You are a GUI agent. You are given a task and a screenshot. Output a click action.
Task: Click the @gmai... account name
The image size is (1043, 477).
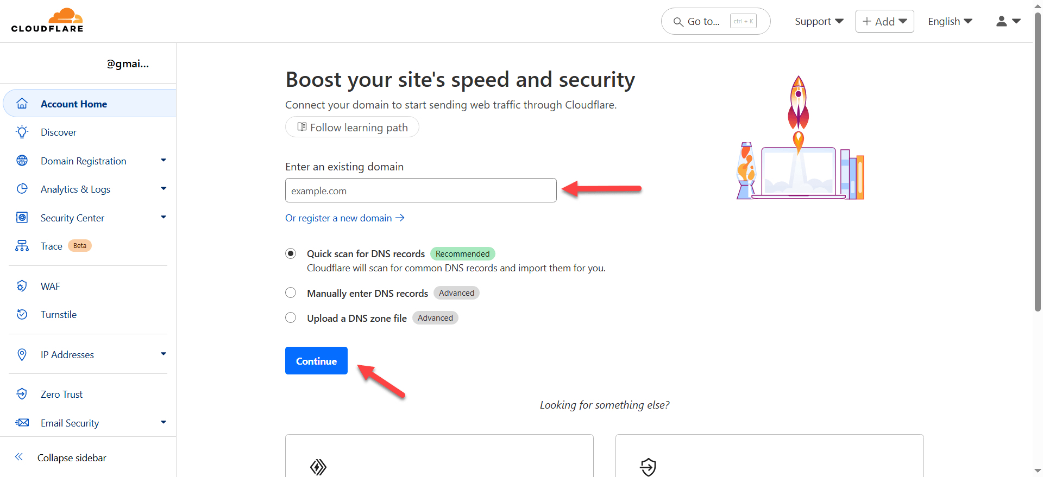pyautogui.click(x=128, y=63)
